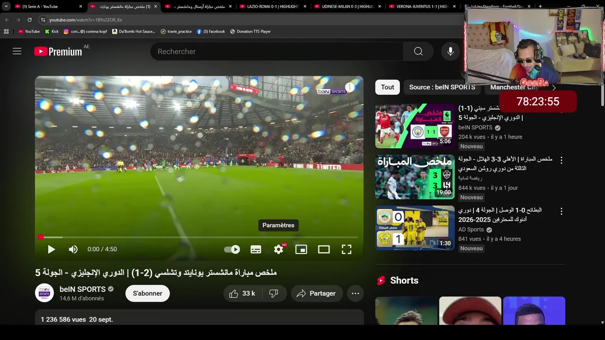Select the Manchester City filter chip
The image size is (605, 340).
point(514,87)
